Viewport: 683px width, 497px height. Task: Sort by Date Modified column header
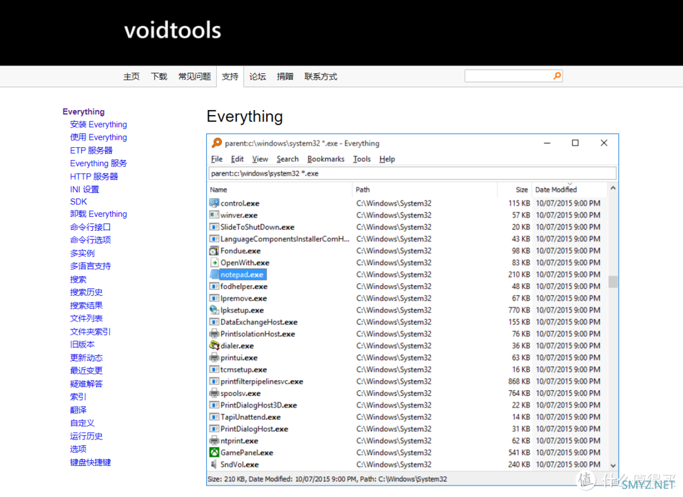tap(569, 190)
